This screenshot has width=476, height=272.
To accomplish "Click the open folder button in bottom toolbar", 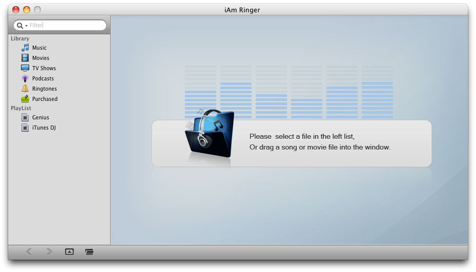I will pos(89,252).
